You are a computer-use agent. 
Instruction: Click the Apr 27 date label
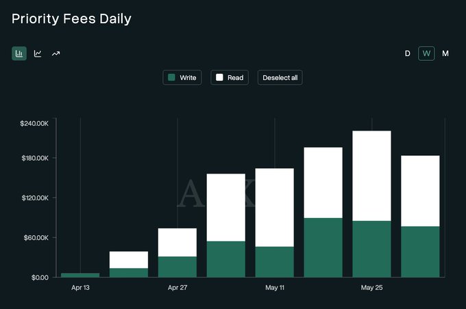(177, 288)
